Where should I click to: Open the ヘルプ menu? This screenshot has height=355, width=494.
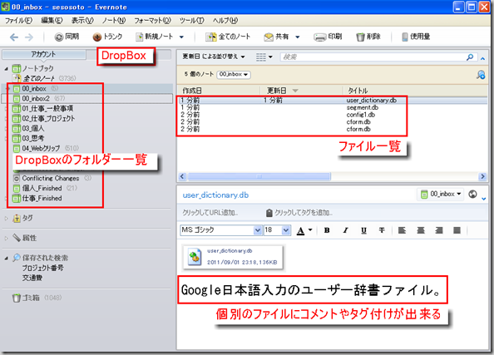225,21
